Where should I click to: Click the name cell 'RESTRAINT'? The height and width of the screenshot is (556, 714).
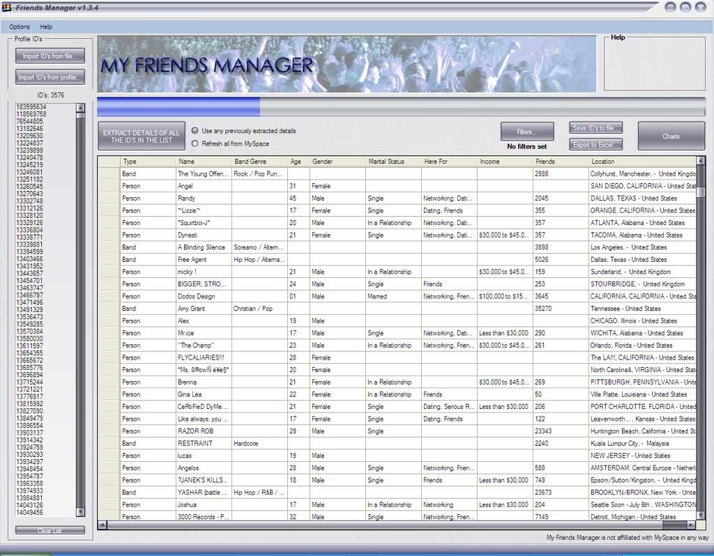pos(203,443)
